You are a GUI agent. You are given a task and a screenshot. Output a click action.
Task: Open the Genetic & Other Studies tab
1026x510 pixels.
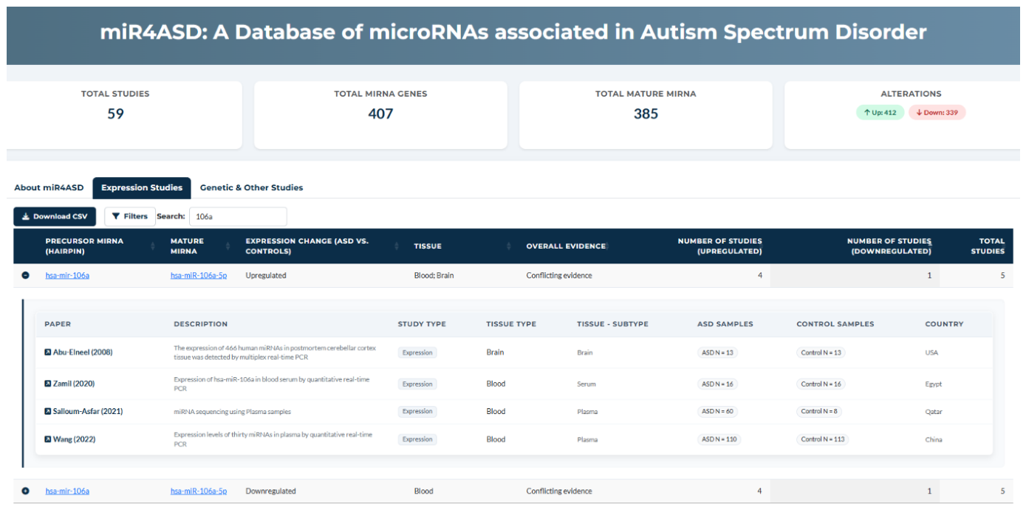(251, 187)
